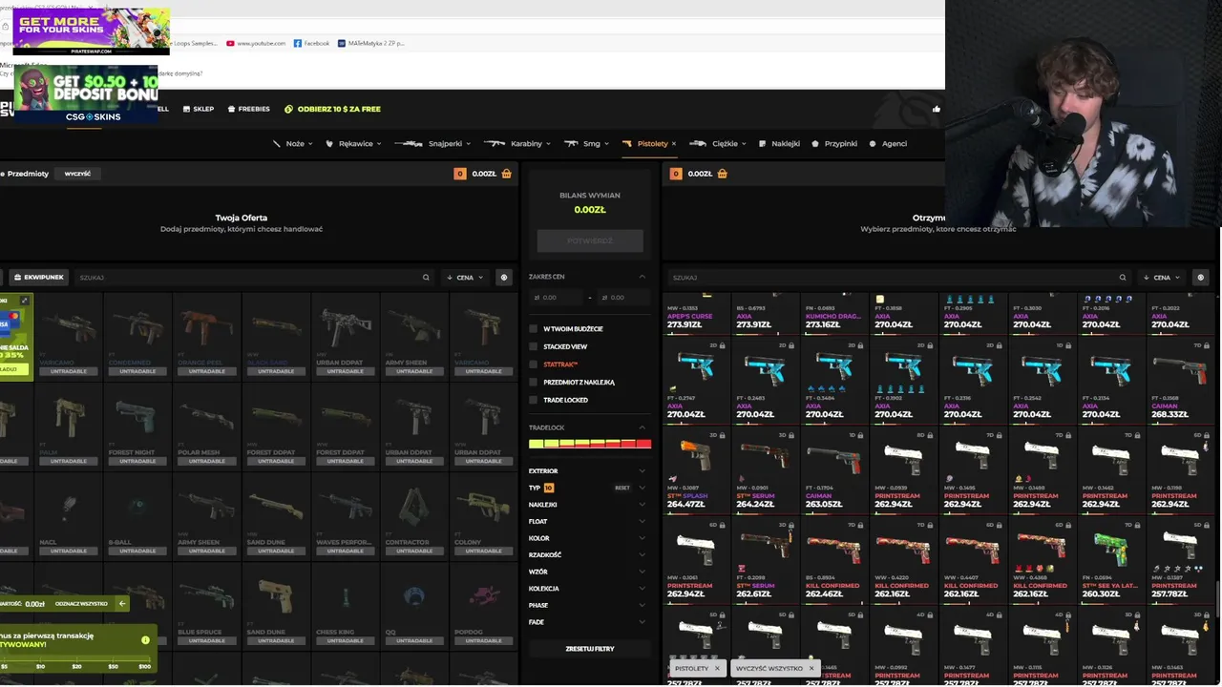Viewport: 1222px width, 687px height.
Task: Reset the Typ filter
Action: coord(622,488)
